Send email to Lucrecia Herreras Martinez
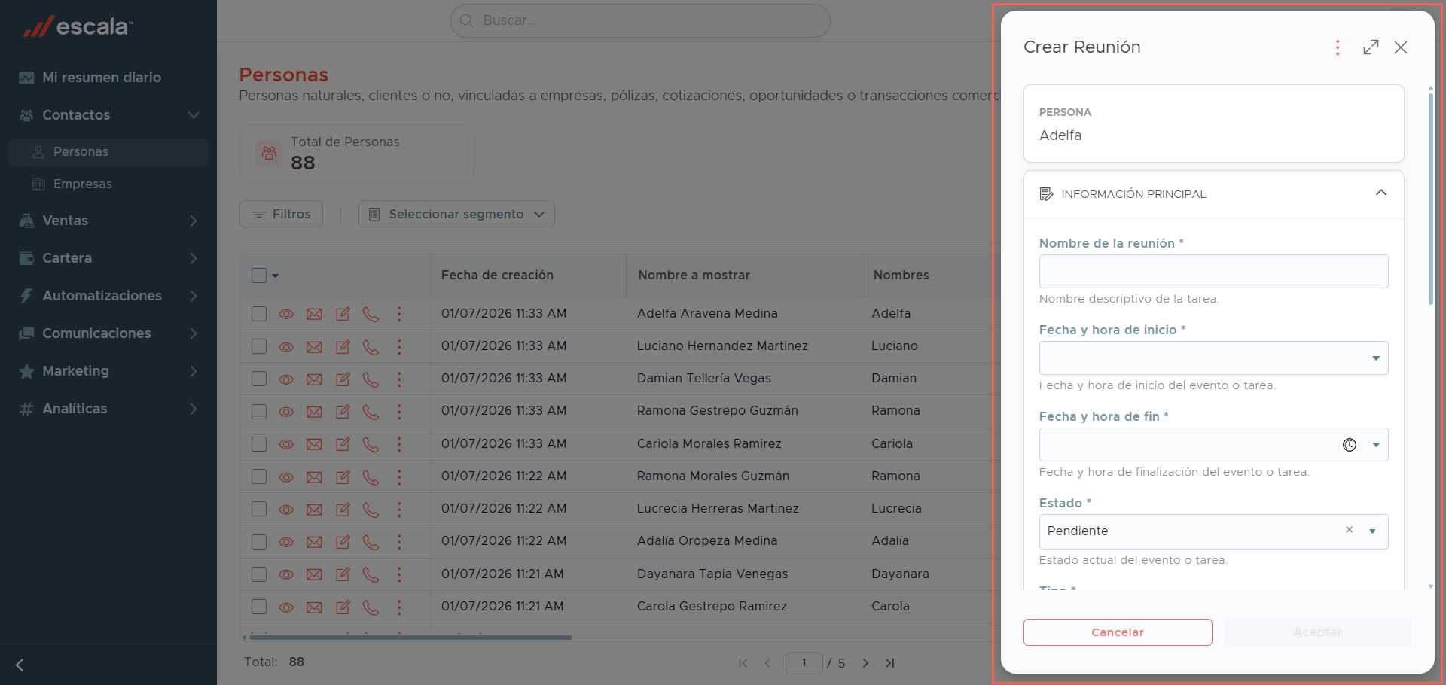Viewport: 1446px width, 685px height. coord(314,510)
